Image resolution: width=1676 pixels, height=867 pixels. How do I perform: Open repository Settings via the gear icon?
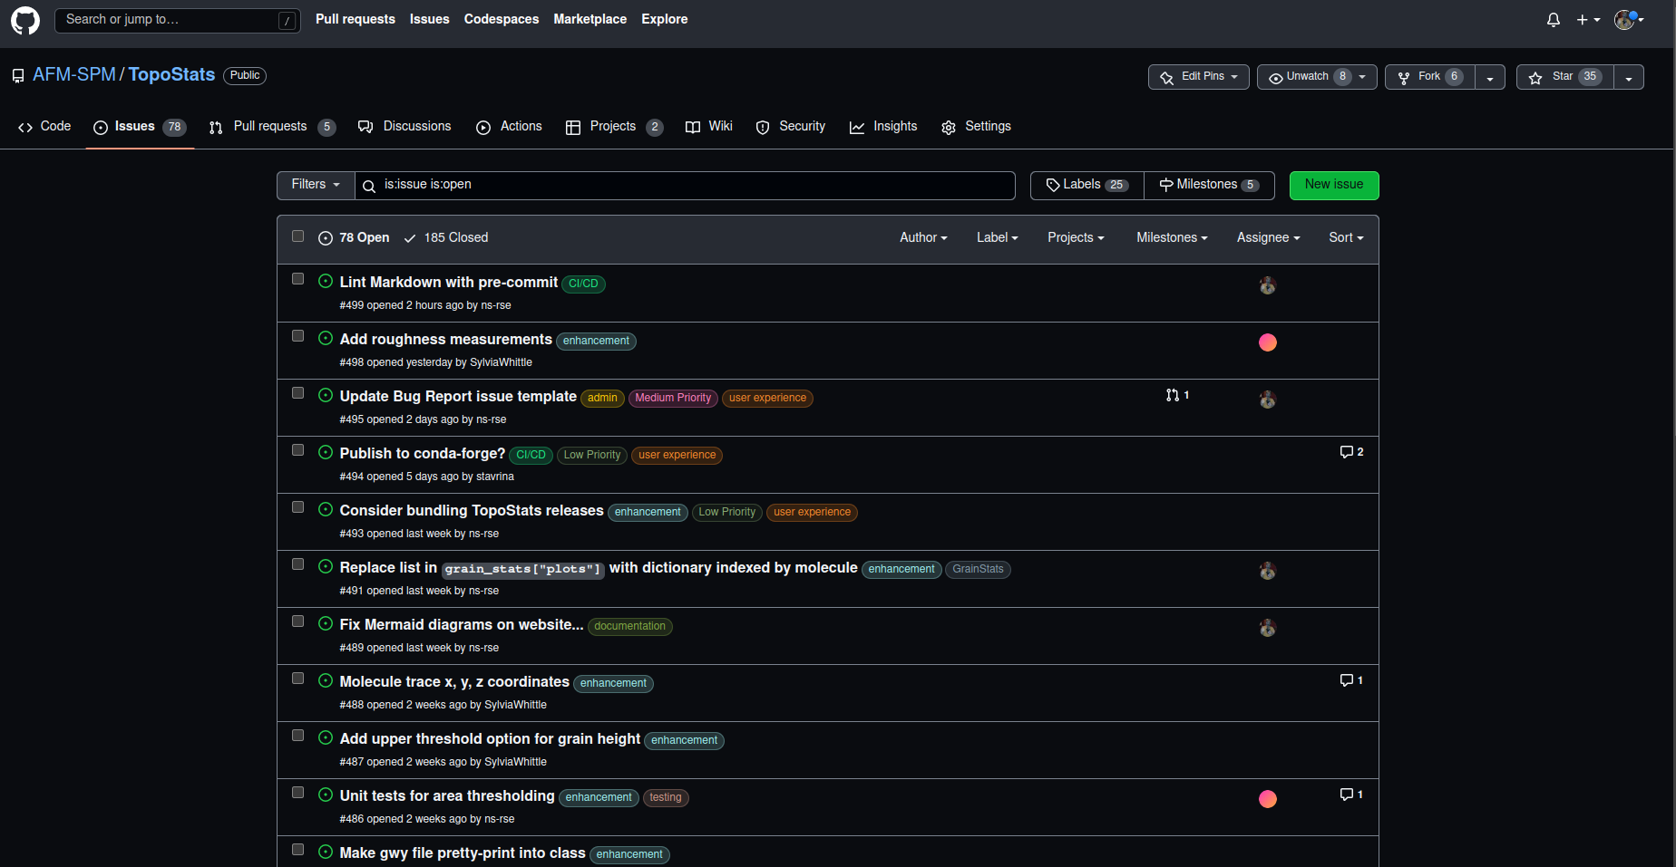point(949,127)
